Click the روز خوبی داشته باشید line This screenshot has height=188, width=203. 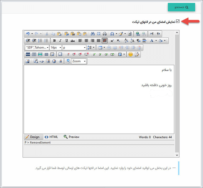(156, 85)
